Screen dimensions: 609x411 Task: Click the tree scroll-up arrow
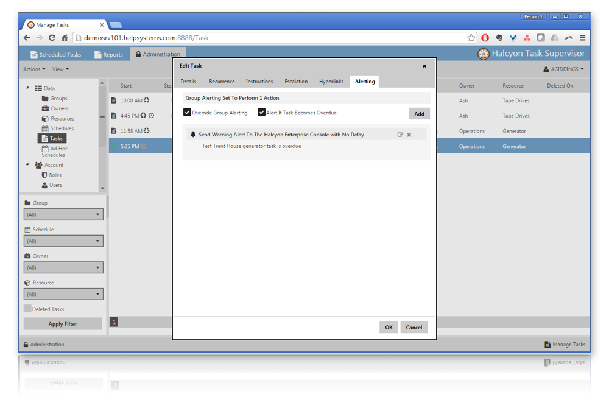click(x=102, y=83)
